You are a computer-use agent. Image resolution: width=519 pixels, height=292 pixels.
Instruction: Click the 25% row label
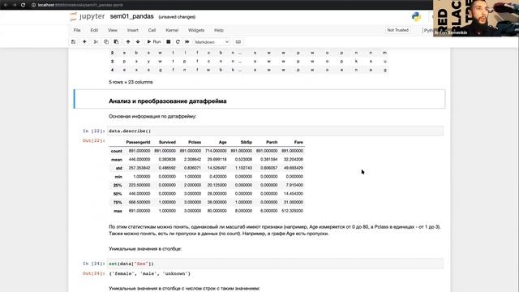coord(118,186)
